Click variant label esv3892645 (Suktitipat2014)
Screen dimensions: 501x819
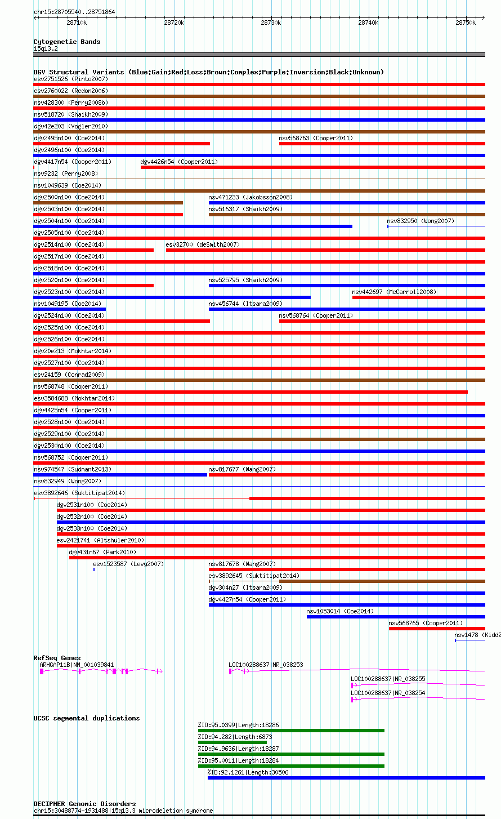pyautogui.click(x=254, y=576)
